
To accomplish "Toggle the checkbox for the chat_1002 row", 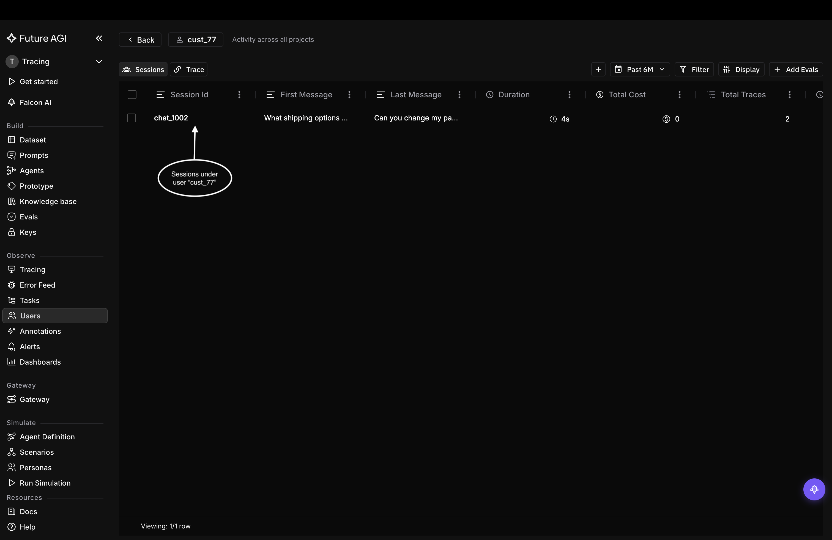I will click(x=132, y=118).
